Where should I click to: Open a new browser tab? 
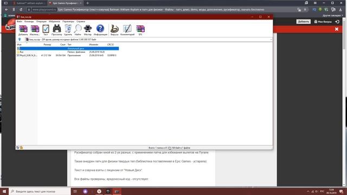88,3
